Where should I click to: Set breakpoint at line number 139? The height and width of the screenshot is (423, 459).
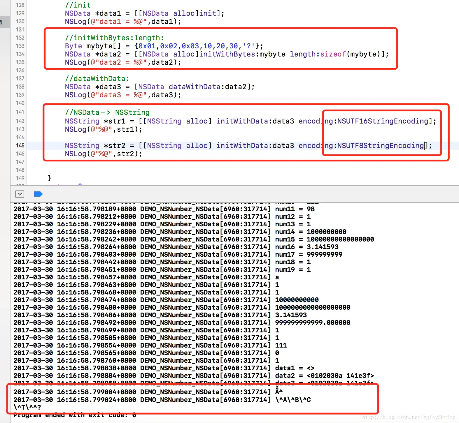click(20, 95)
